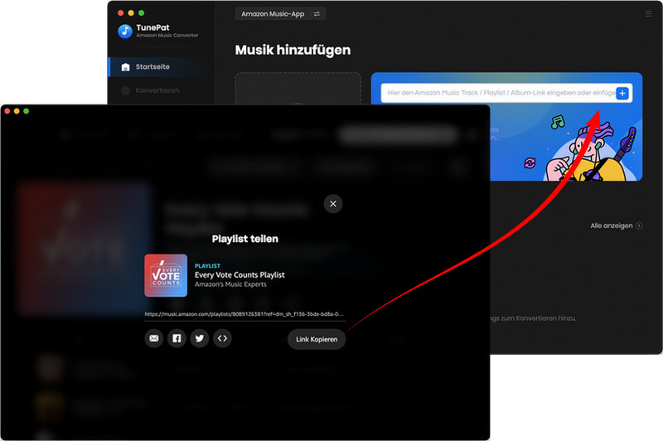Get the embed code icon

[222, 338]
